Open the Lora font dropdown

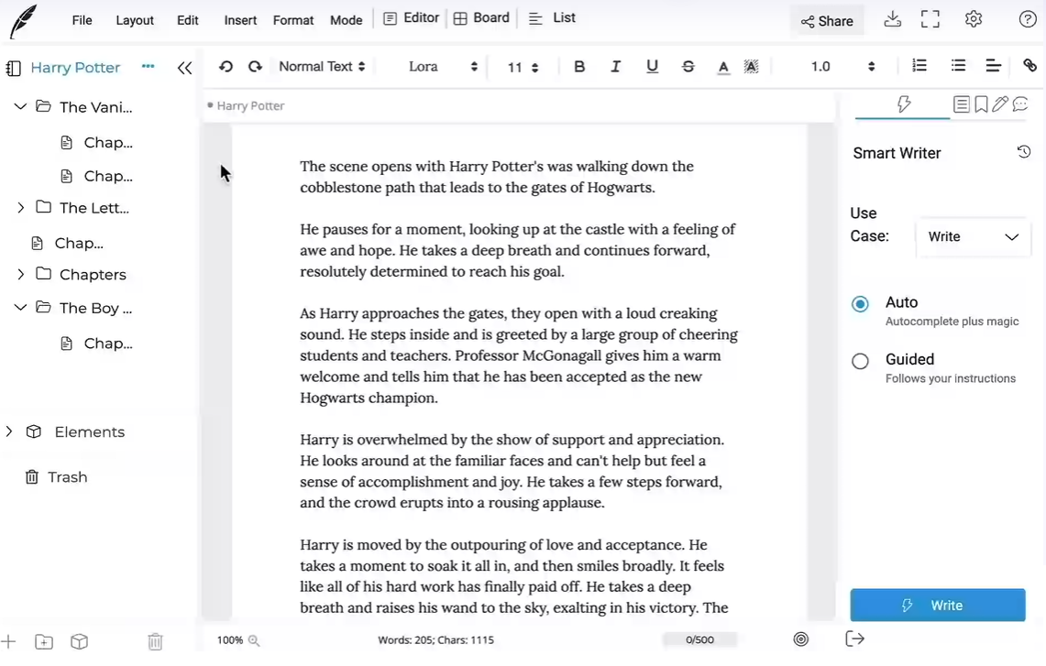(x=442, y=67)
